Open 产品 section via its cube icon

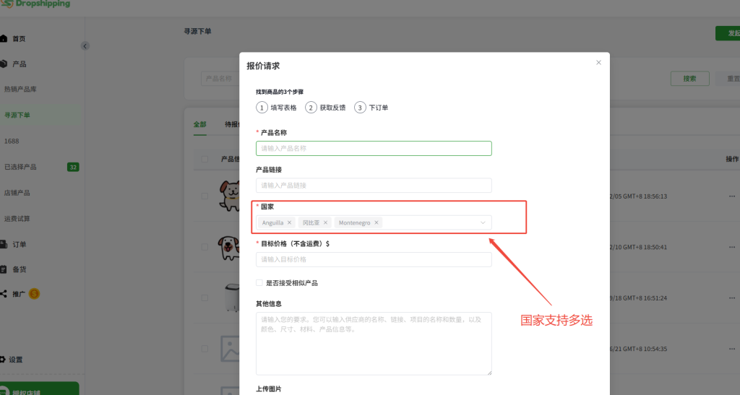pos(4,64)
